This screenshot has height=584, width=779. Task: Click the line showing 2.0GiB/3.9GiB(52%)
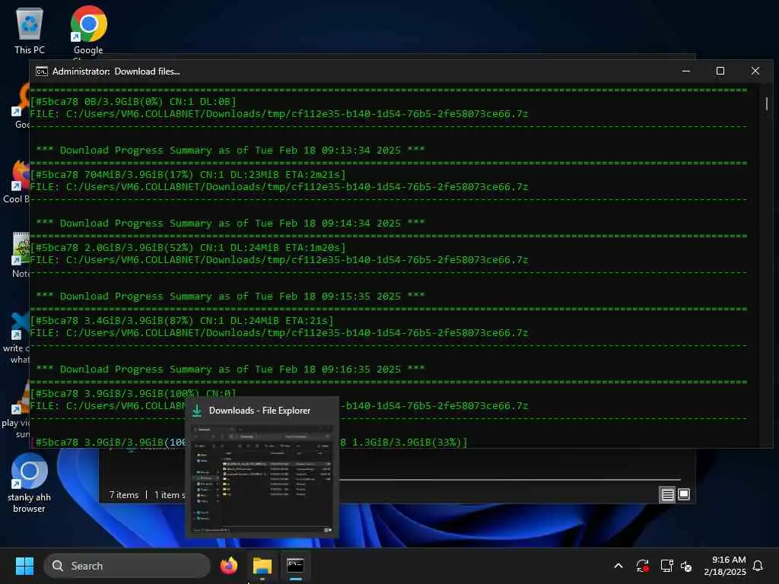pyautogui.click(x=188, y=247)
